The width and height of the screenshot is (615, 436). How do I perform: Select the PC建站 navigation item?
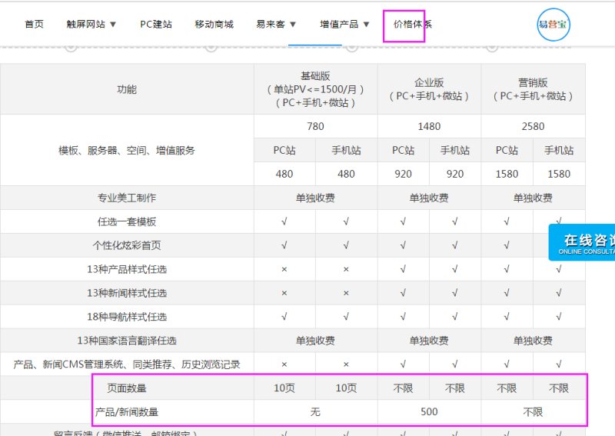tap(156, 25)
